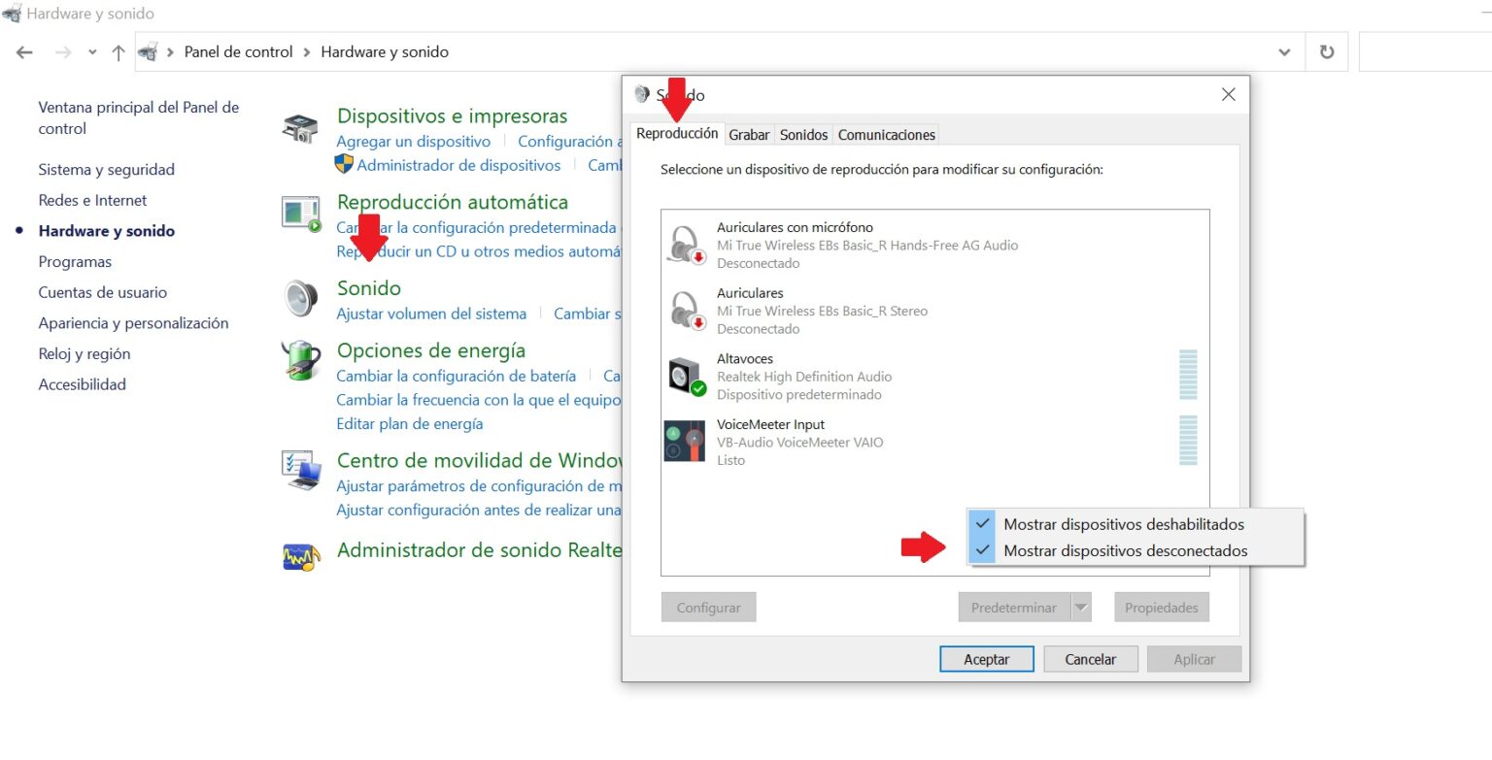Expand the chevron after Panel de control
The width and height of the screenshot is (1492, 760).
pos(307,52)
